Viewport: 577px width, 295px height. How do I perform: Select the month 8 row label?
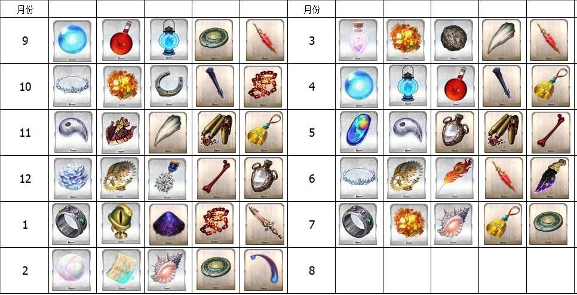point(311,271)
